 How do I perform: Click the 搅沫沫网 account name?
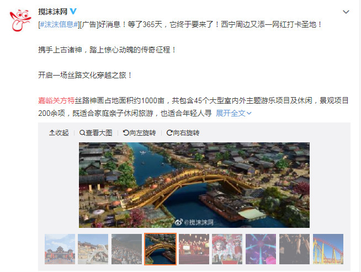53,12
